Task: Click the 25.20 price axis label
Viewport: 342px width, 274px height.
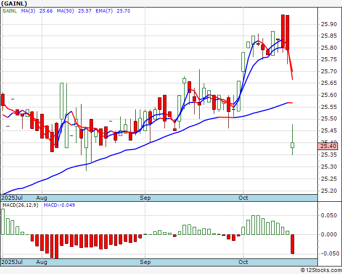Action: (329, 191)
